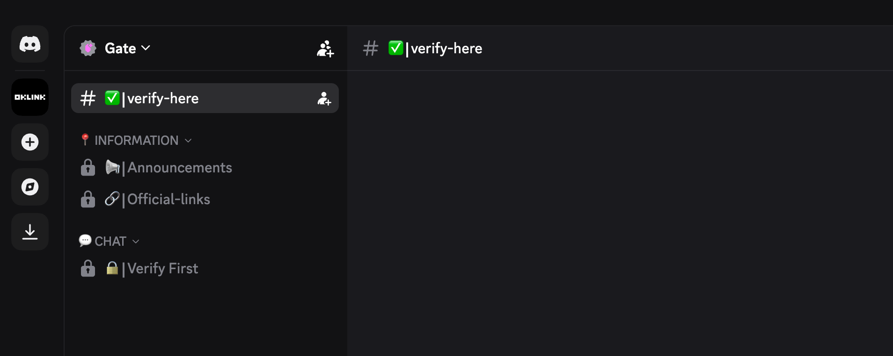Image resolution: width=893 pixels, height=356 pixels.
Task: Open Discover servers compass icon
Action: click(x=30, y=187)
